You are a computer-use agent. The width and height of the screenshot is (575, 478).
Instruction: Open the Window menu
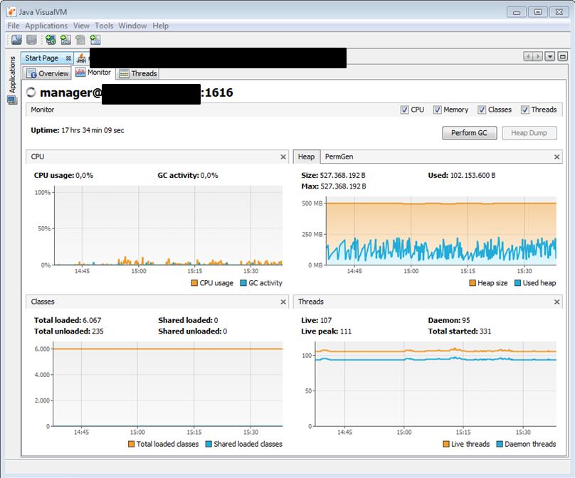coord(132,26)
